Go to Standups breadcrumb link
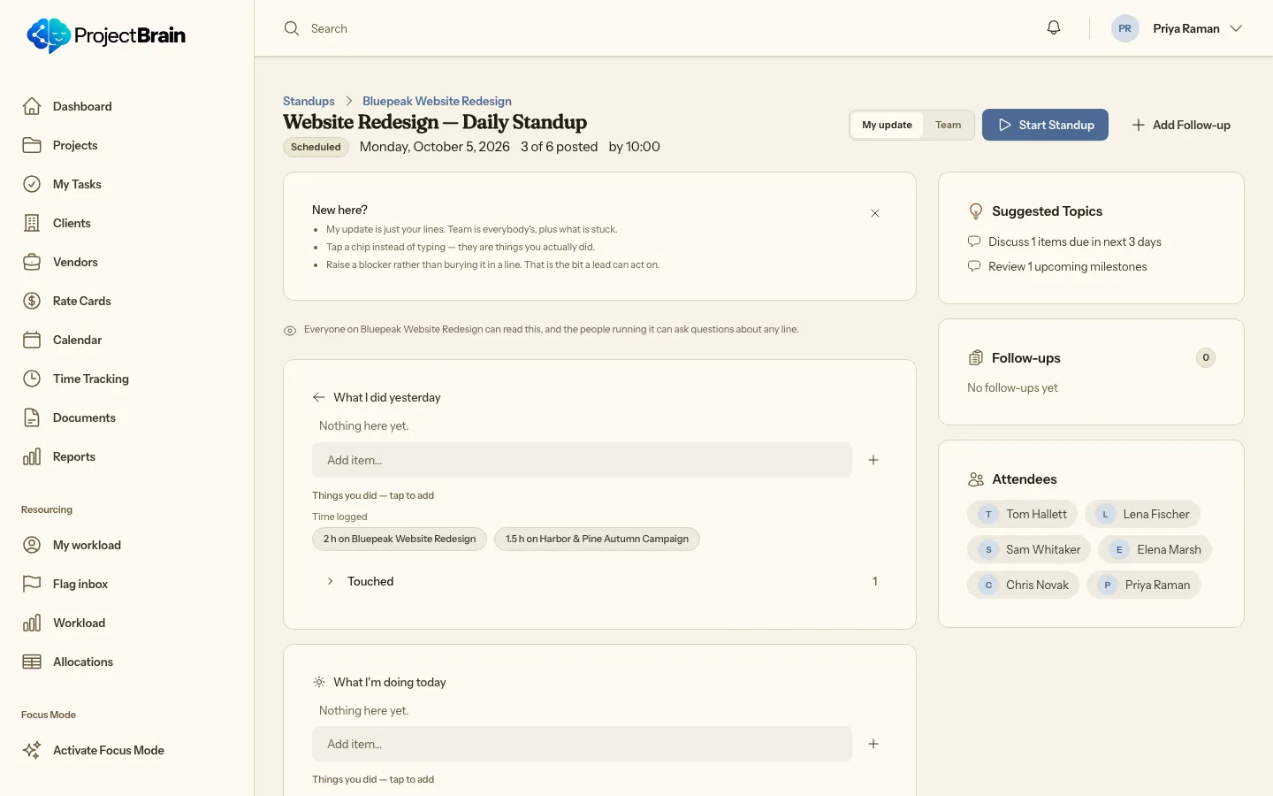The height and width of the screenshot is (796, 1273). click(x=309, y=101)
